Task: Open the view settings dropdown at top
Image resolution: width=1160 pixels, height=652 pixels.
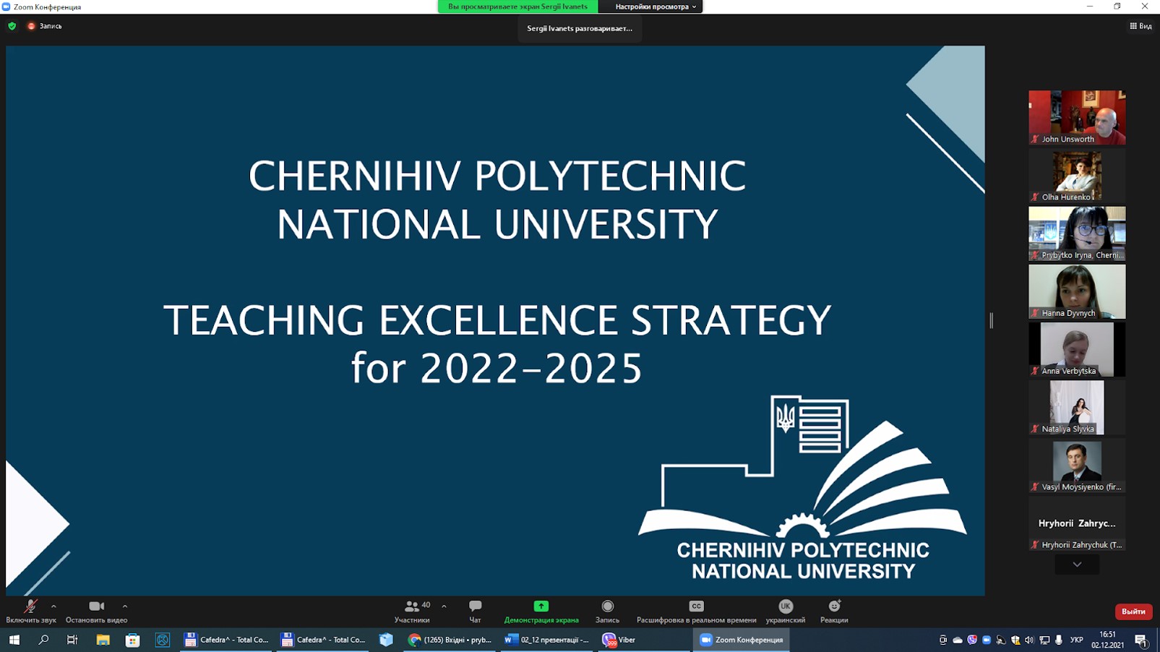Action: [655, 7]
